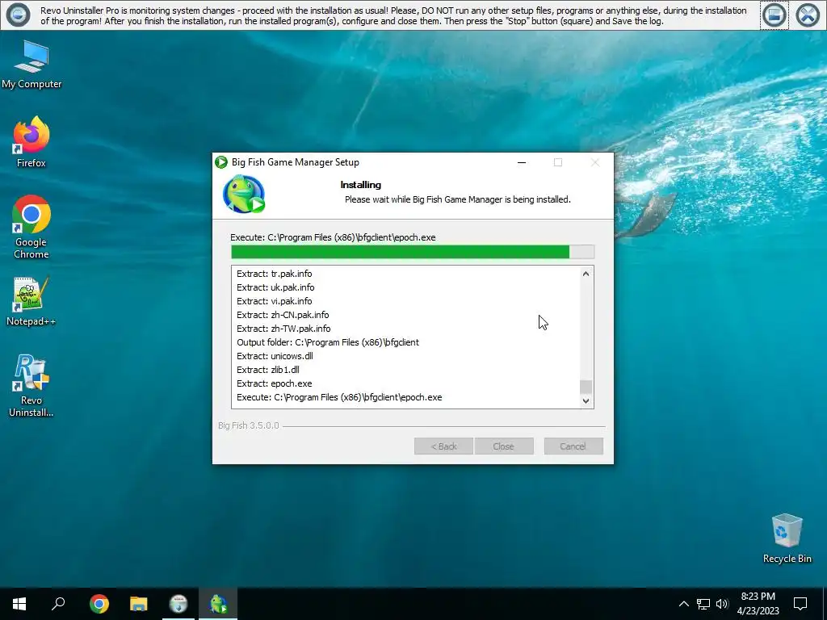Click the 'Installing' header text

pyautogui.click(x=361, y=185)
